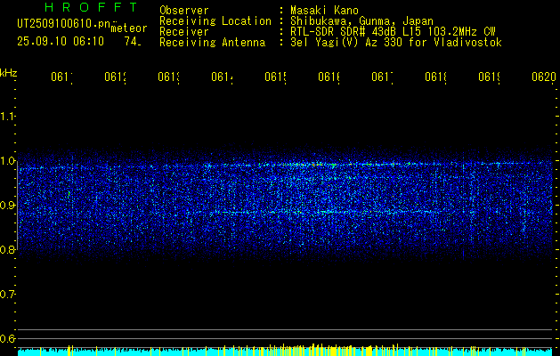This screenshot has height=356, width=560.
Task: Click the count value 74 beside the timestamp
Action: point(133,42)
